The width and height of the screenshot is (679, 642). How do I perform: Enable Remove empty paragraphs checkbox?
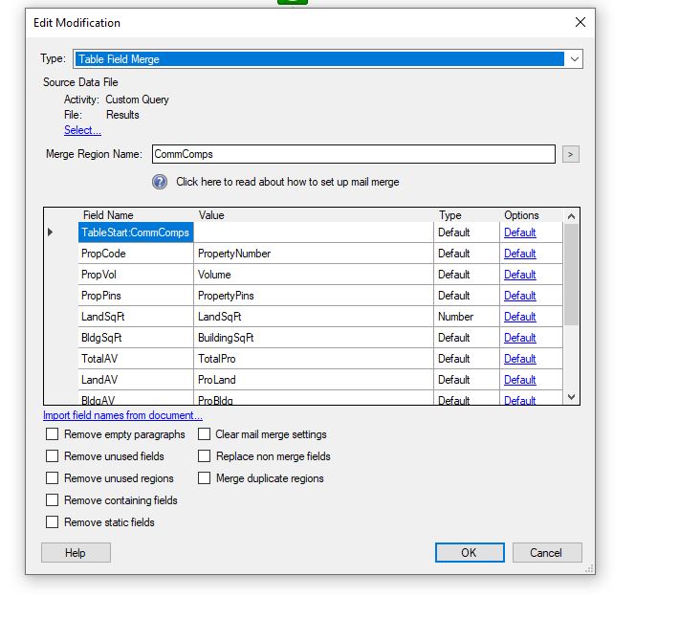(x=52, y=434)
